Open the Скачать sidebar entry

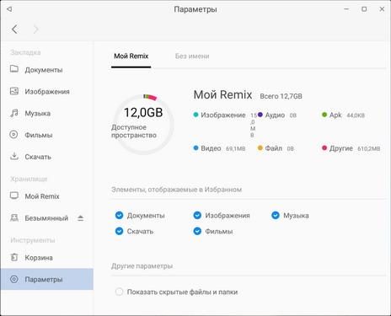pos(47,157)
